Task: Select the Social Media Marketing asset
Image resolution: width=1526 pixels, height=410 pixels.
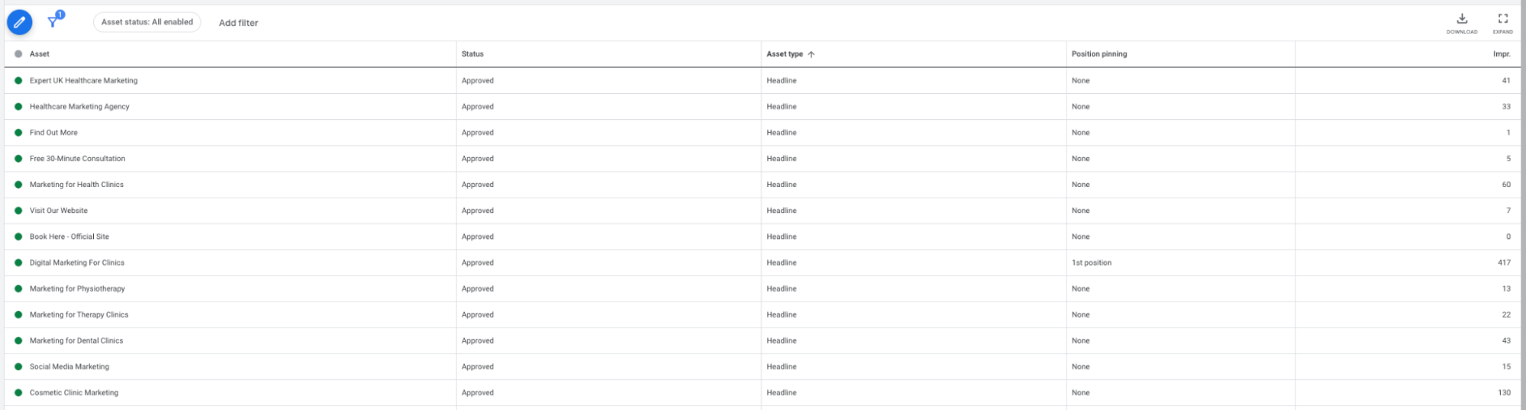Action: [69, 366]
